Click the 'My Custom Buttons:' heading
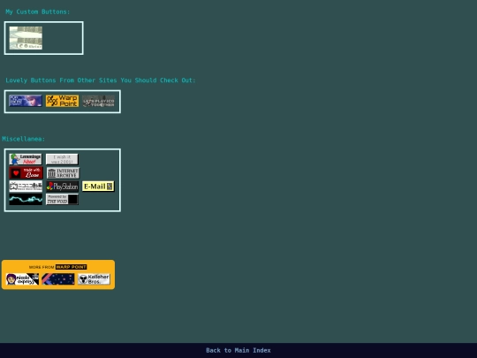The image size is (477, 358). click(38, 11)
